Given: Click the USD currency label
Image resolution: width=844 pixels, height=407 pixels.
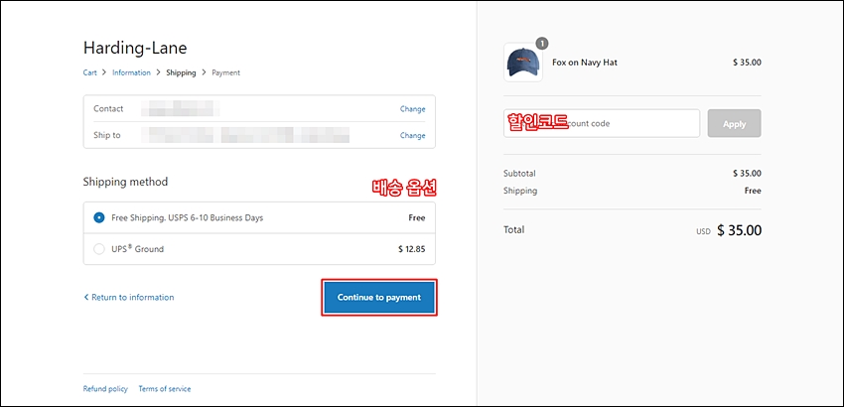Looking at the screenshot, I should [x=703, y=232].
